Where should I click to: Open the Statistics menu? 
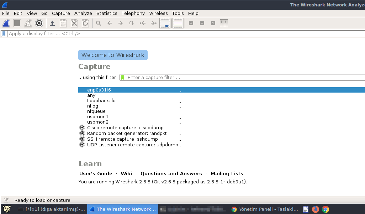coord(107,13)
